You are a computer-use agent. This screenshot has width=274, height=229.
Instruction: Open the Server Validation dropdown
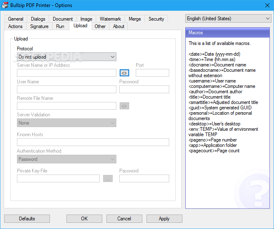[x=66, y=123]
